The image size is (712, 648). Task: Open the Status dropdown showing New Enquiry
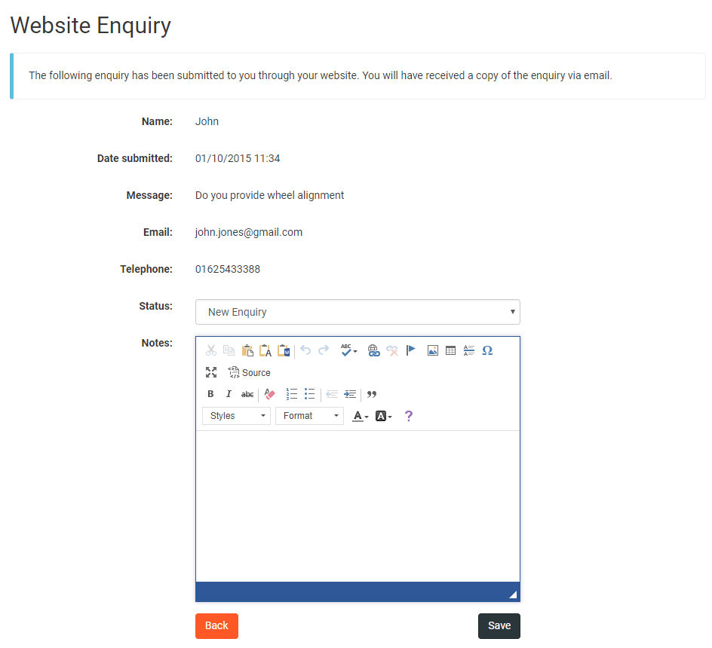358,312
